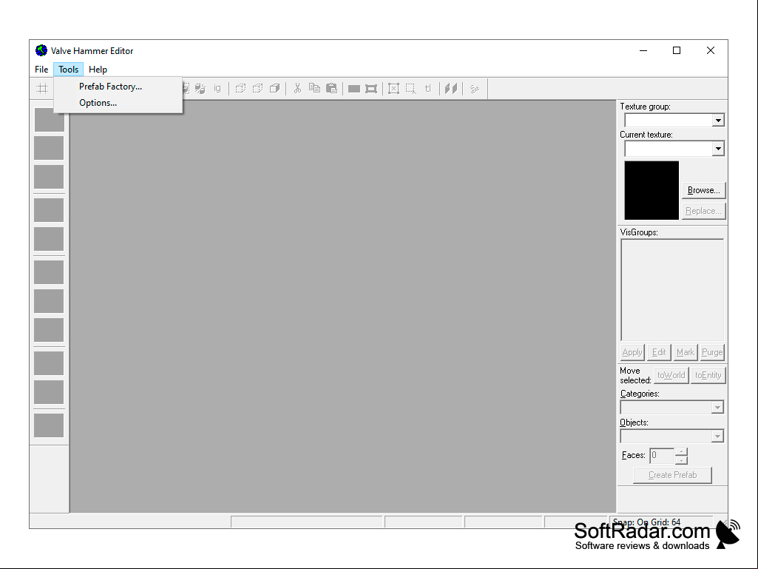Click 'Snap: On Grid: 64' status text
This screenshot has height=569, width=758.
coord(647,522)
